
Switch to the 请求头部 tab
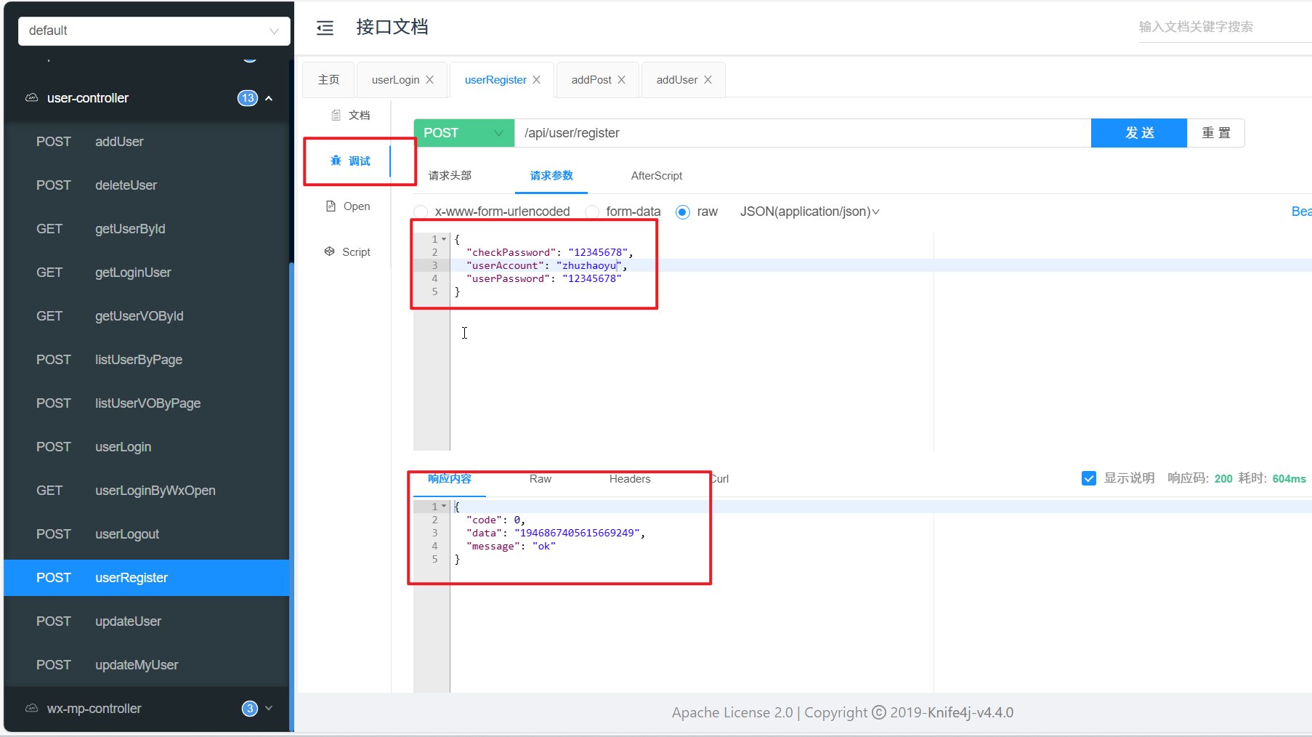point(450,176)
